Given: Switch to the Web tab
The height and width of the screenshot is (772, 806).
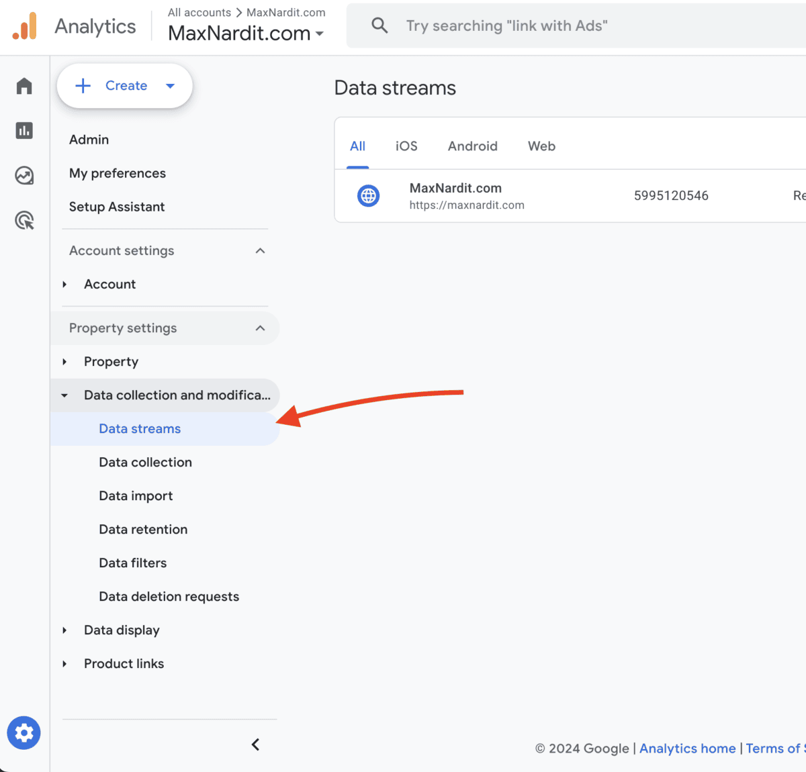Looking at the screenshot, I should coord(541,146).
